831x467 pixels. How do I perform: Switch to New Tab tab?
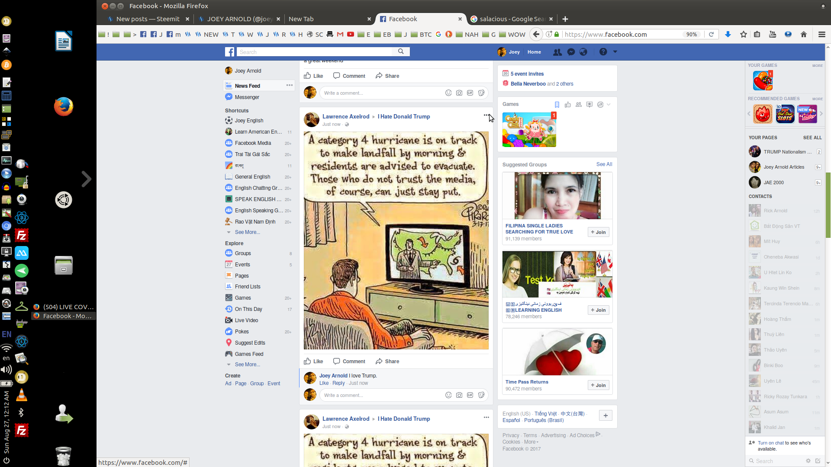pos(329,19)
